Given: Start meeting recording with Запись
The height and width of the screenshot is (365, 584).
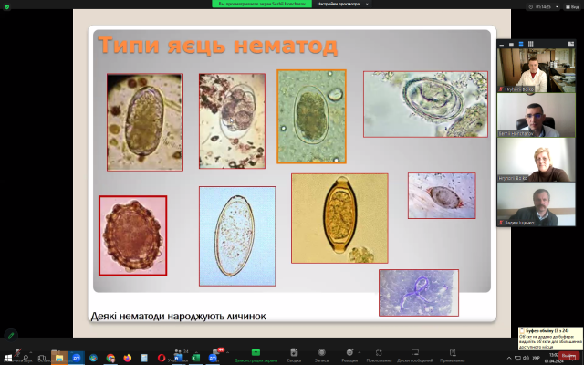Looking at the screenshot, I should point(322,355).
